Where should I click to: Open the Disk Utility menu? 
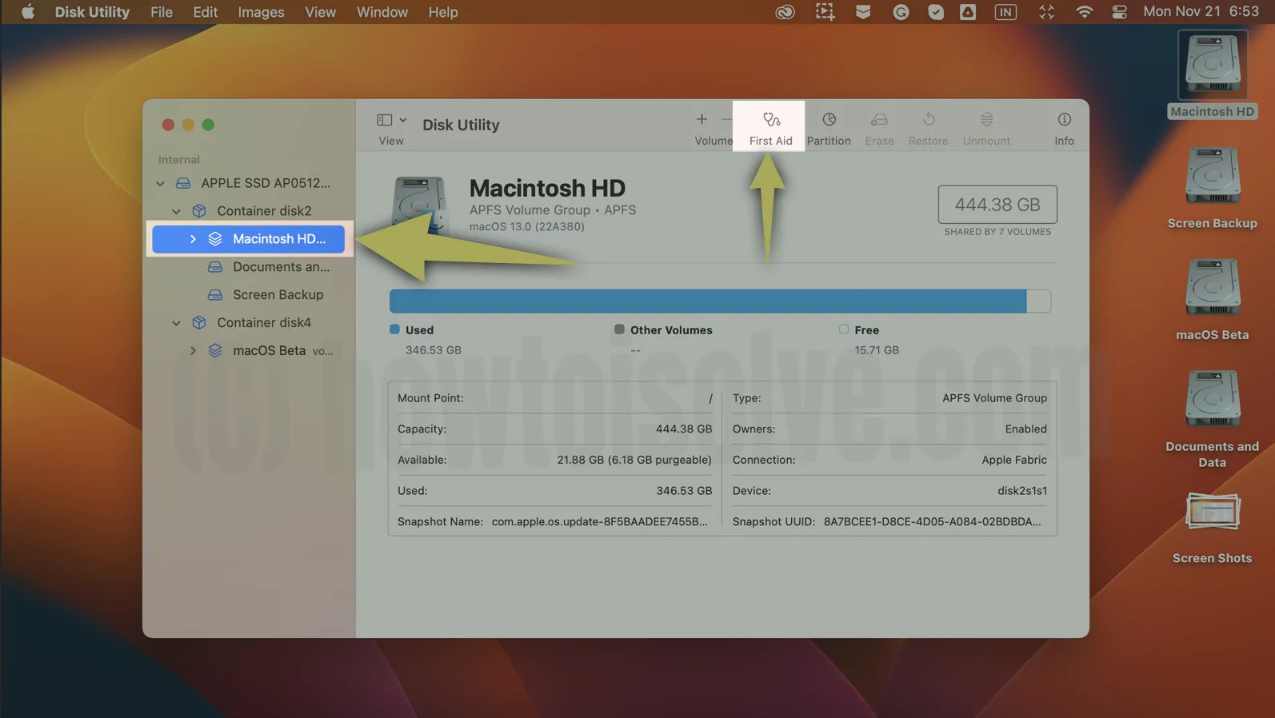[92, 12]
